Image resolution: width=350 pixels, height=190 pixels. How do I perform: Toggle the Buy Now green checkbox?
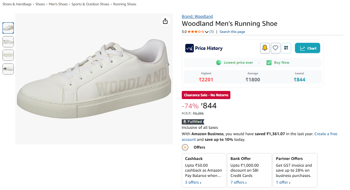[x=269, y=63]
